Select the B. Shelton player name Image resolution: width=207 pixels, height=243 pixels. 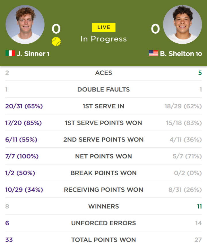177,54
